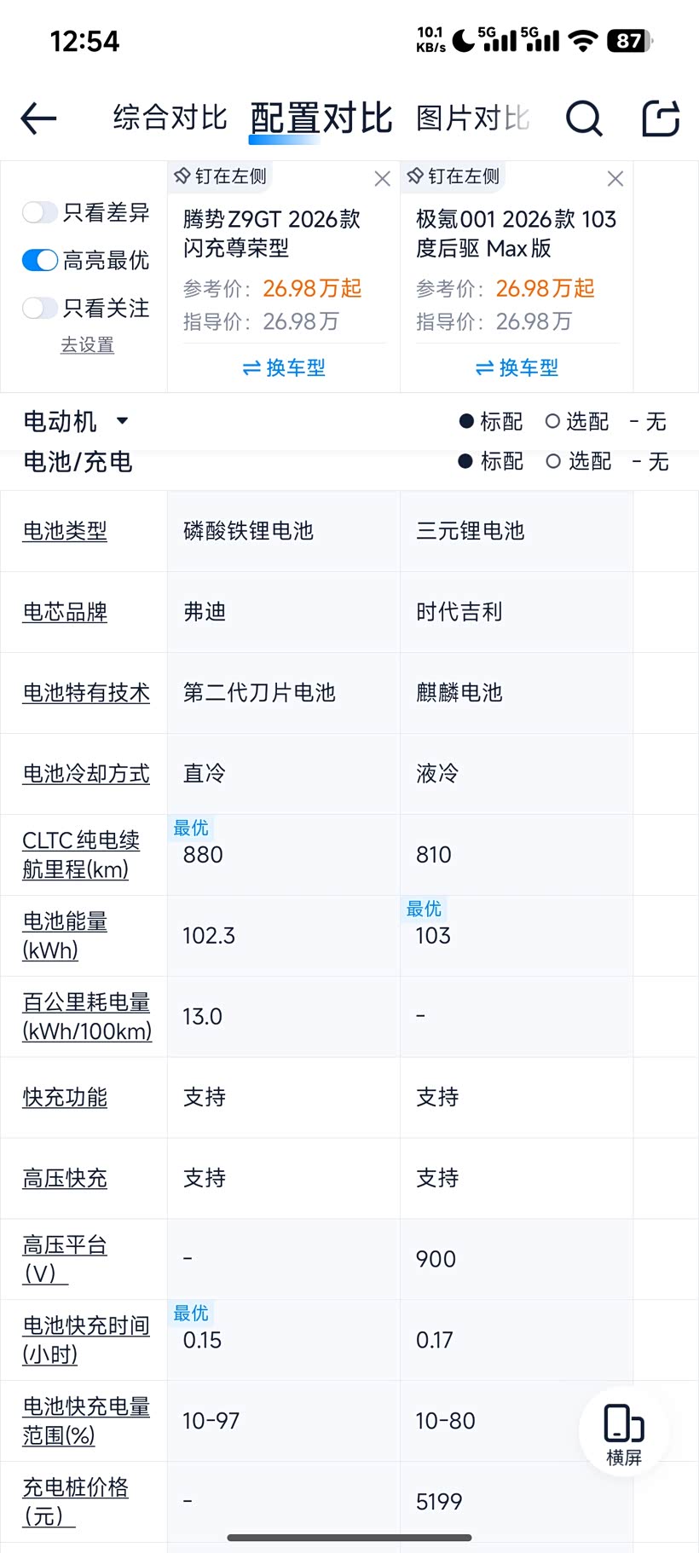Remove 腾势Z9GT from comparison
This screenshot has width=699, height=1553.
click(382, 178)
